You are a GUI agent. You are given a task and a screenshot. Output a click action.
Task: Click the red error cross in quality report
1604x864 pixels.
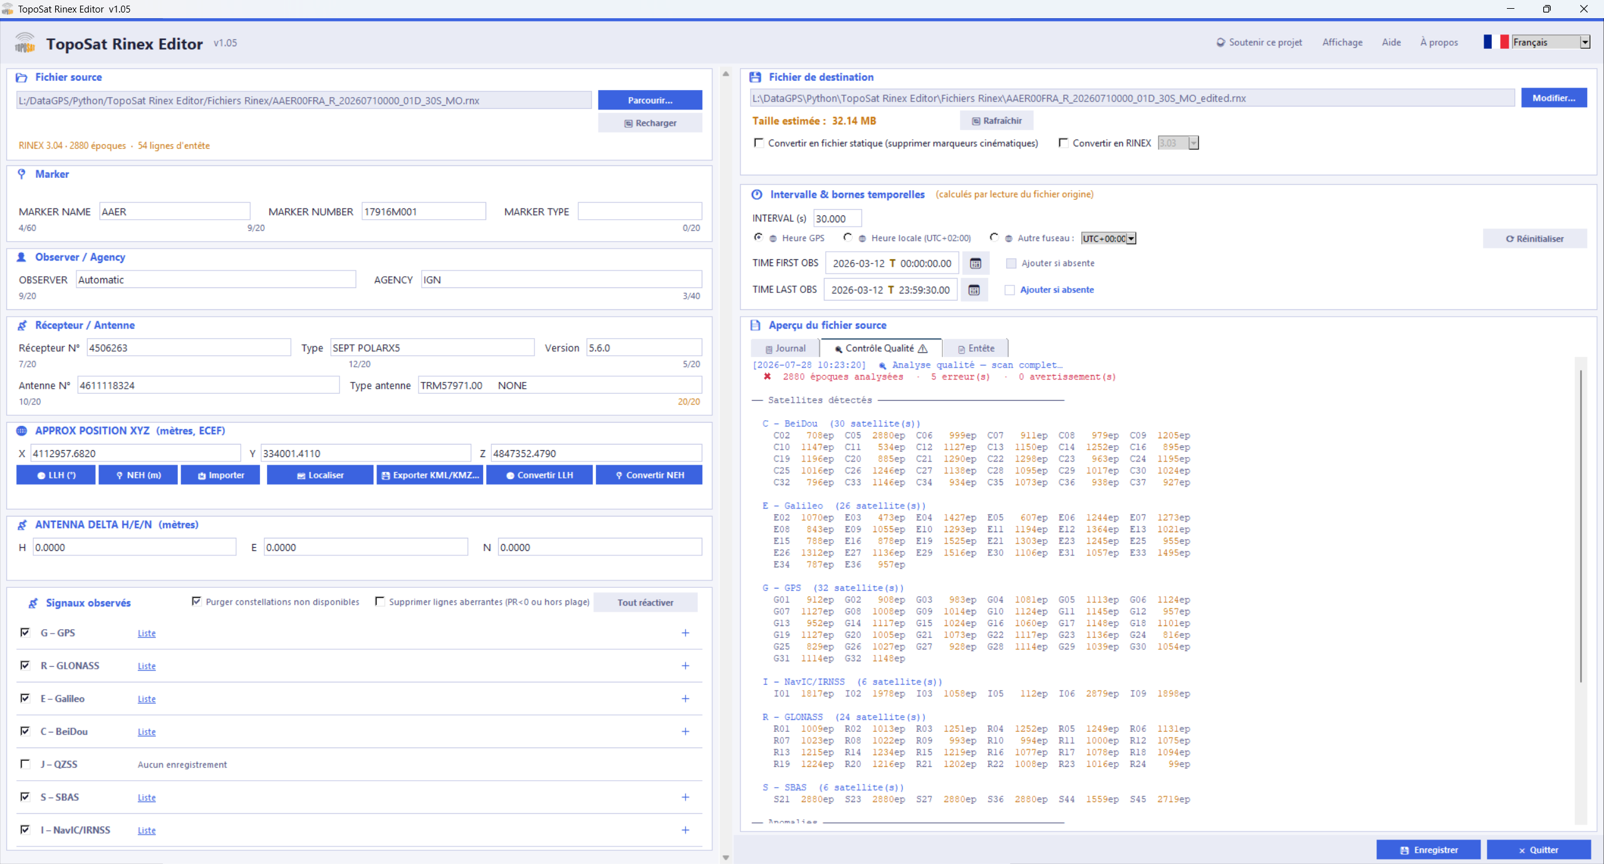pos(767,377)
